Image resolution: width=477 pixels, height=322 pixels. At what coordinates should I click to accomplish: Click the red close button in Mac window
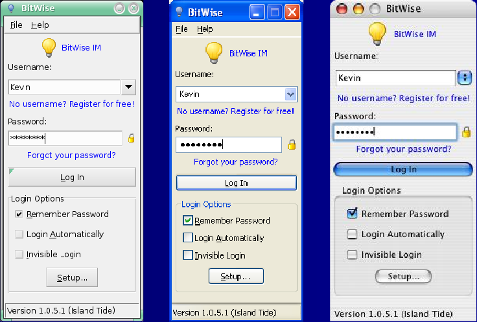[x=342, y=8]
